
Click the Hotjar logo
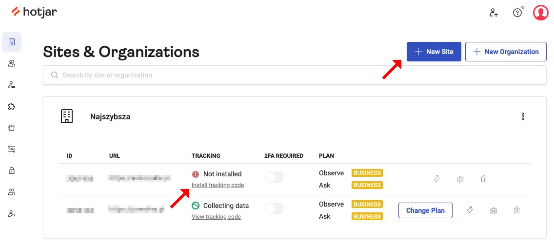tap(34, 12)
